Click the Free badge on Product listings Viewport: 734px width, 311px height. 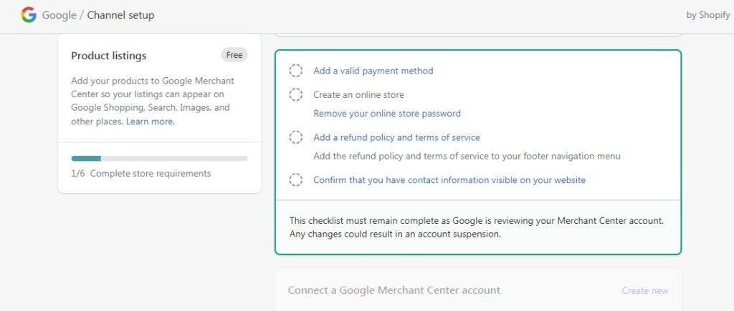(234, 55)
